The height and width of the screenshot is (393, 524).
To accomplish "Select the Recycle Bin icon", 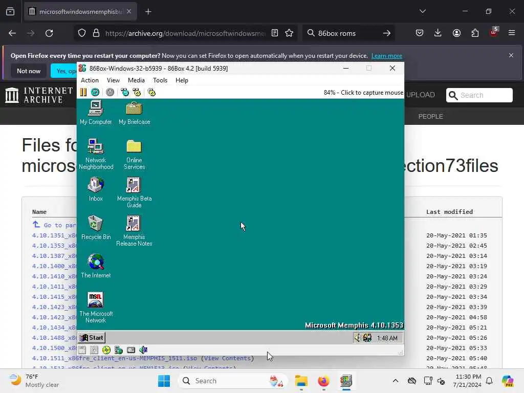I will tap(96, 228).
